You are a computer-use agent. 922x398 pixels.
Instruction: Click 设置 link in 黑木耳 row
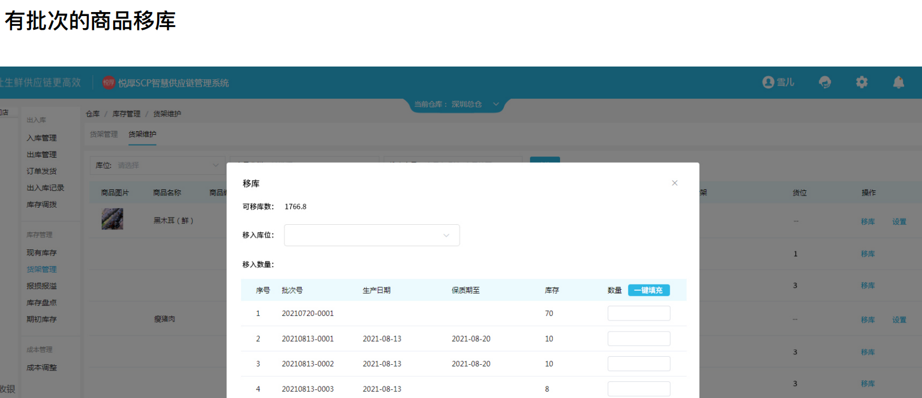pos(899,222)
